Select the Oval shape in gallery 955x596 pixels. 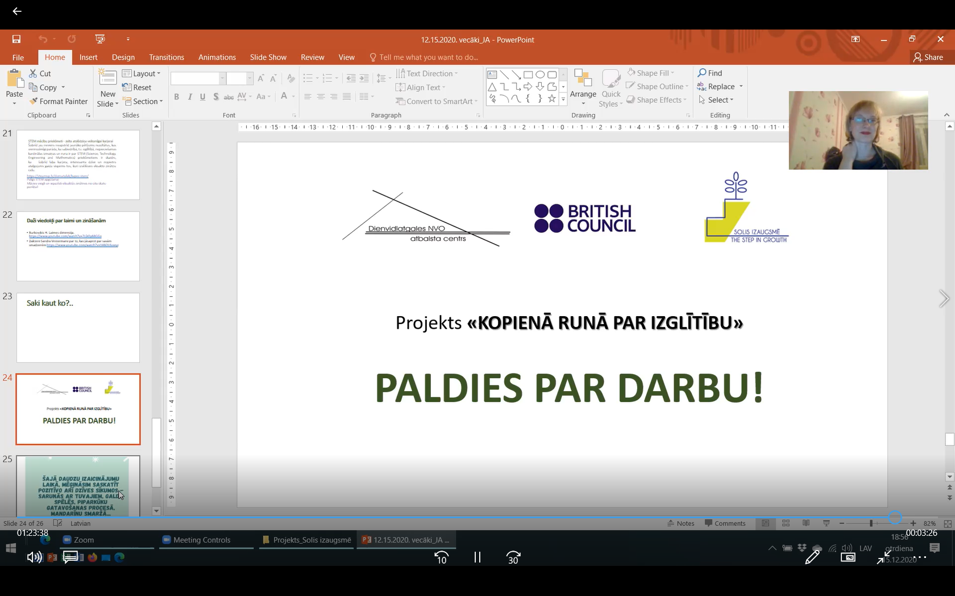pyautogui.click(x=540, y=74)
